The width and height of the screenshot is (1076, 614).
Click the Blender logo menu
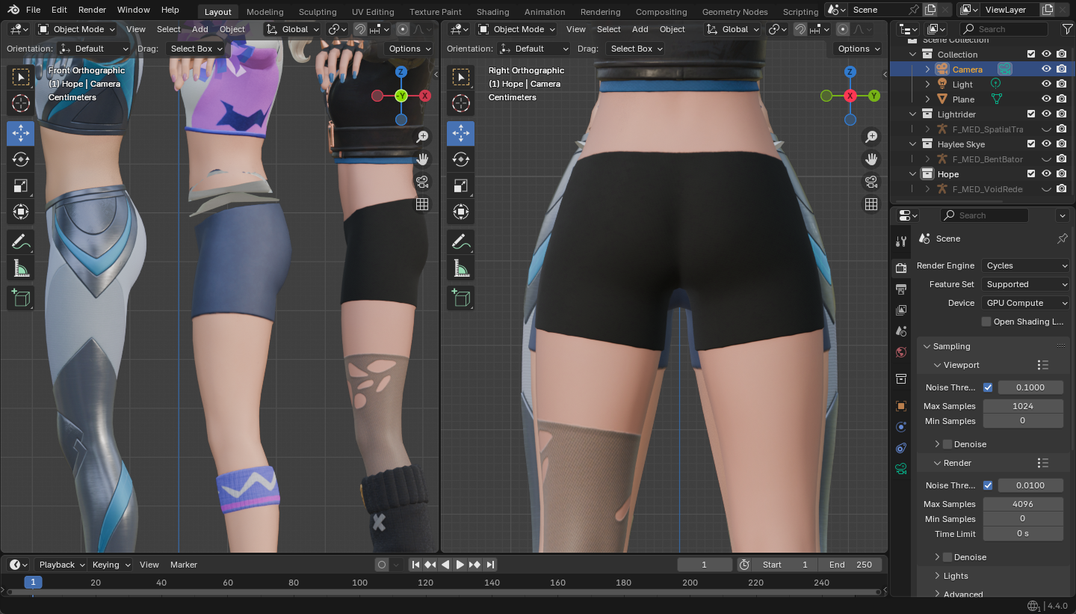tap(10, 10)
